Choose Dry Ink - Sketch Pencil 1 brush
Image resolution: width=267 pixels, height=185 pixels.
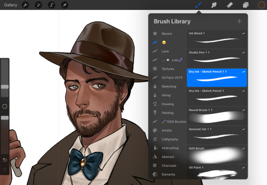pos(217,97)
